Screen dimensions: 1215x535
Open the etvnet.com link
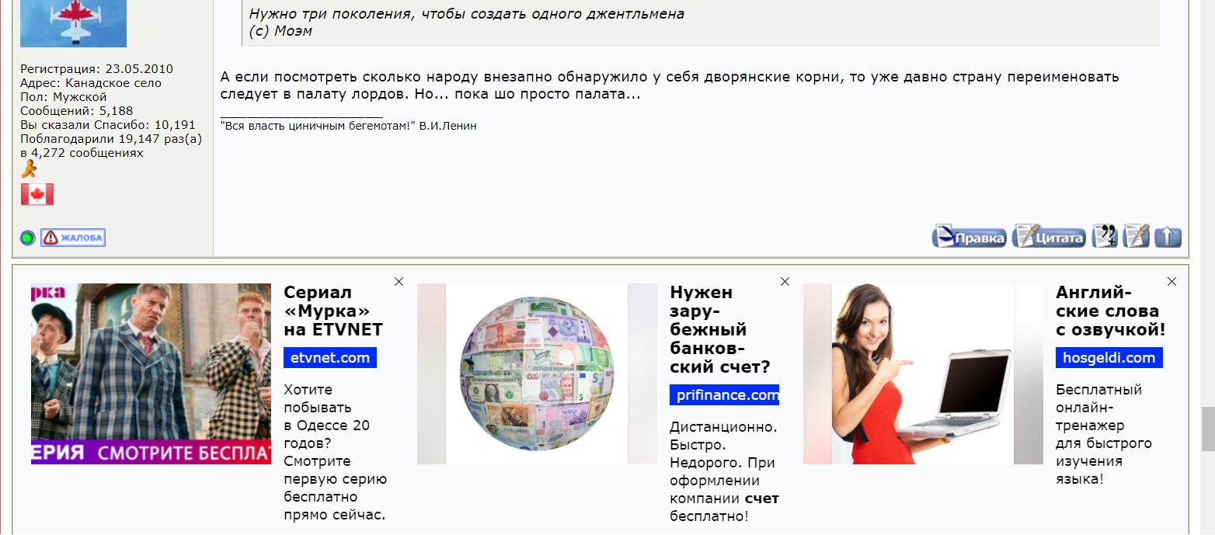329,358
